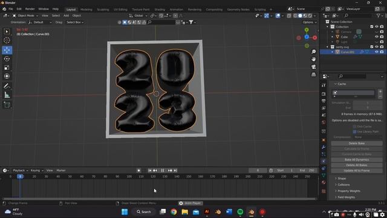Expand the Property Weights panel
Screen dimensions: 387x218
click(x=347, y=191)
